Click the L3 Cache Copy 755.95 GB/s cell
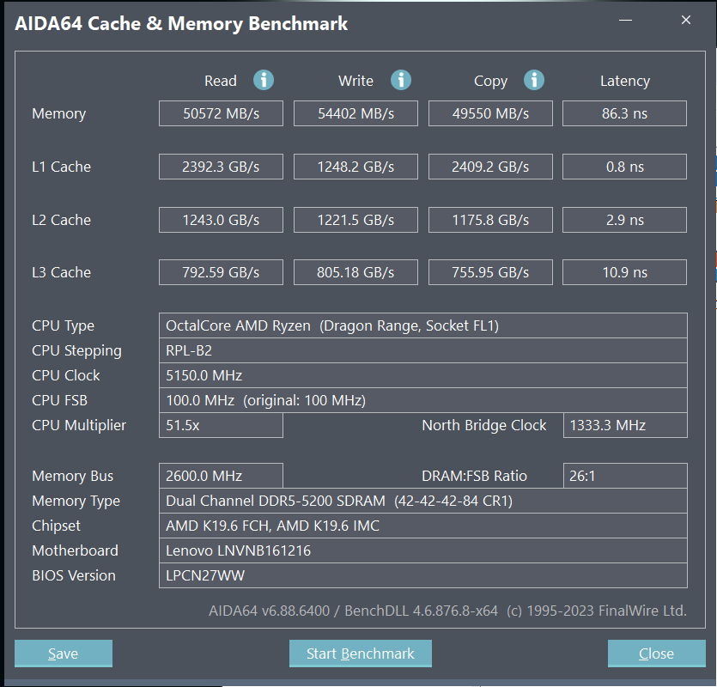This screenshot has height=687, width=717. (490, 272)
